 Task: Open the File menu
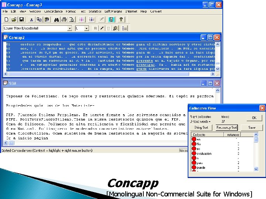pyautogui.click(x=5, y=11)
